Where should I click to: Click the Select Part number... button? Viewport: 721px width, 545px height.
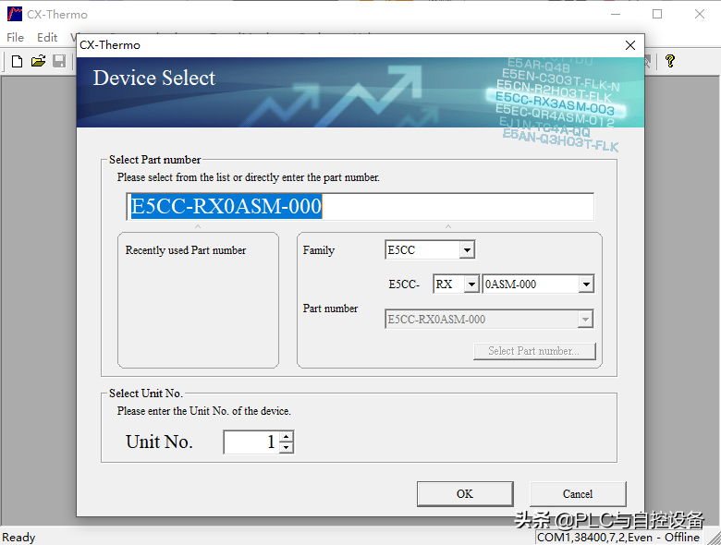pyautogui.click(x=534, y=351)
